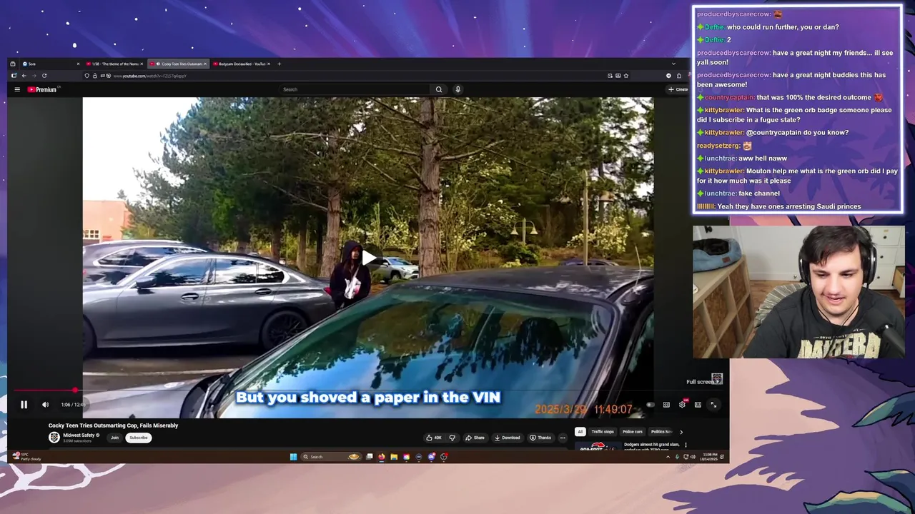Select the Traffic stops chip
915x514 pixels.
click(603, 431)
